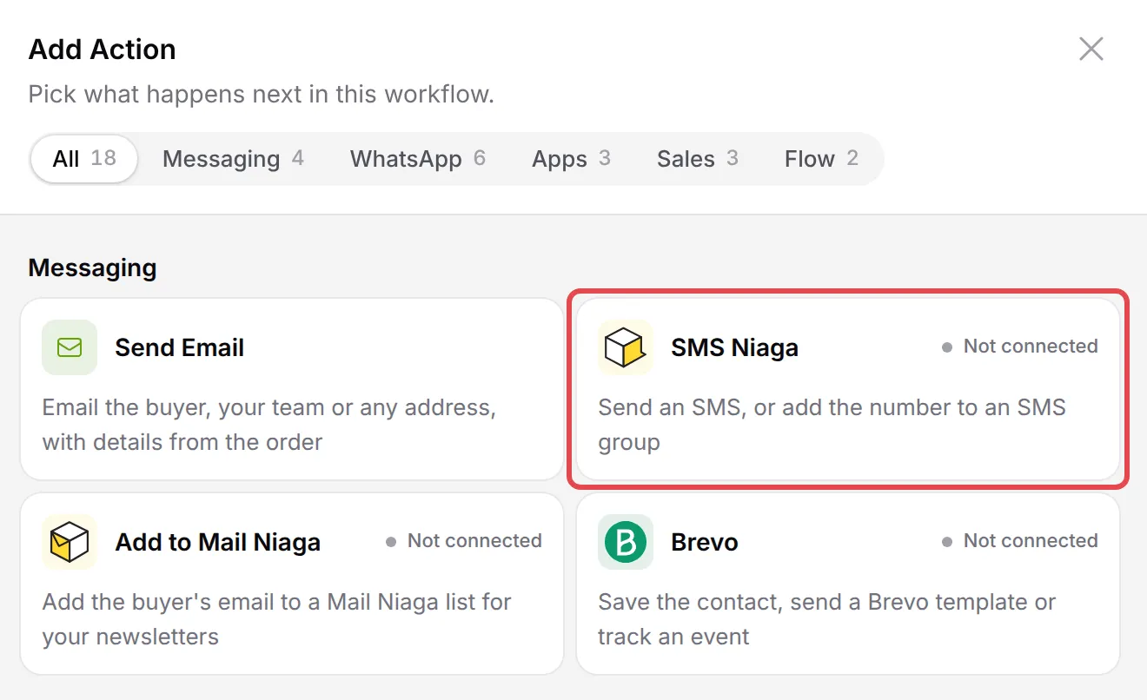1147x700 pixels.
Task: Show the Sales filter tab
Action: 698,159
